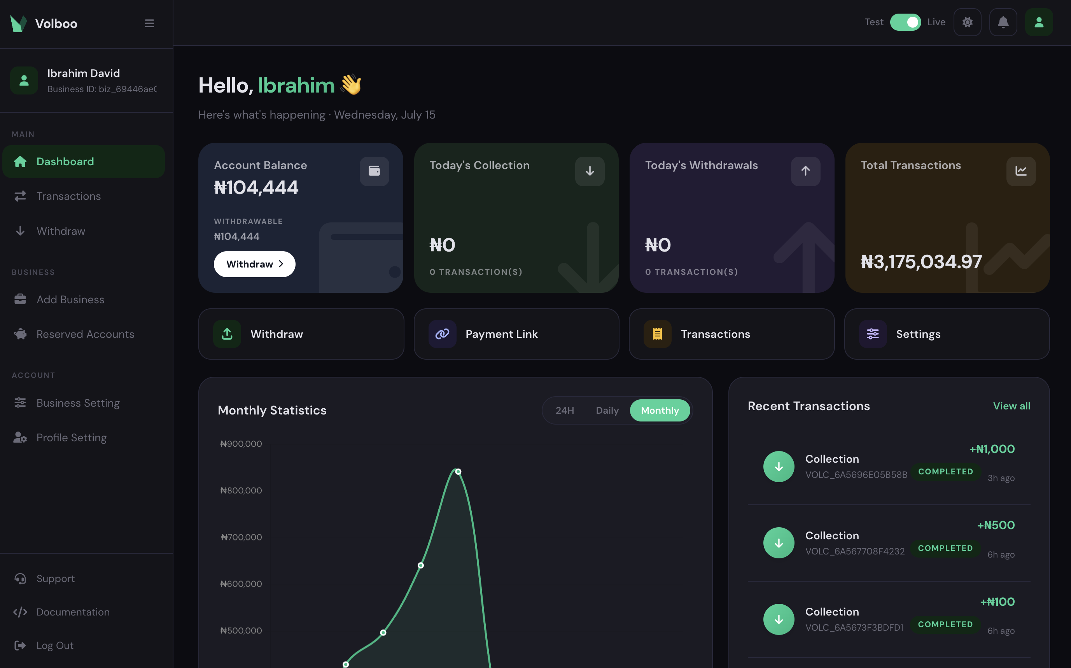Click the Business Setting sliders icon

[20, 403]
